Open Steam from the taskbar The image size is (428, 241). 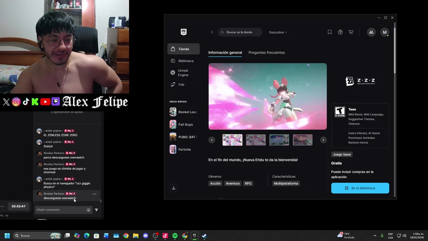pyautogui.click(x=204, y=236)
